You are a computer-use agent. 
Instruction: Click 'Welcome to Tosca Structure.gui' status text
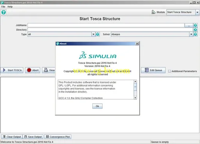[27, 142]
